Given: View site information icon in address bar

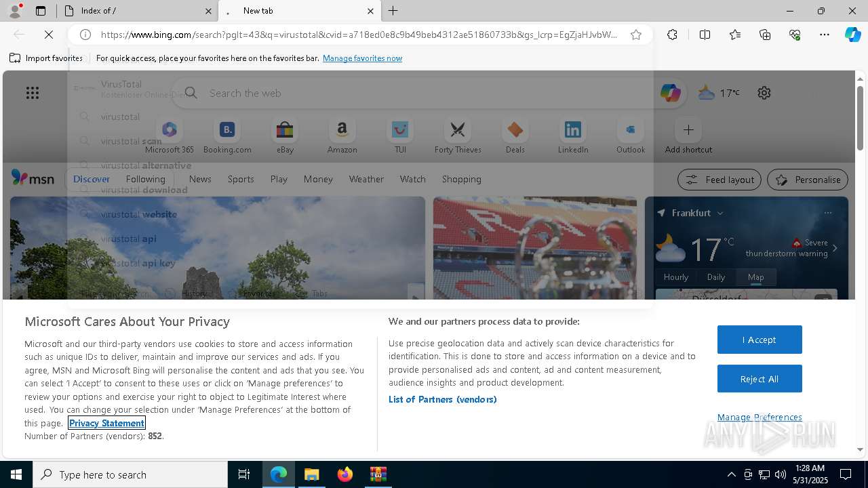Looking at the screenshot, I should click(85, 35).
